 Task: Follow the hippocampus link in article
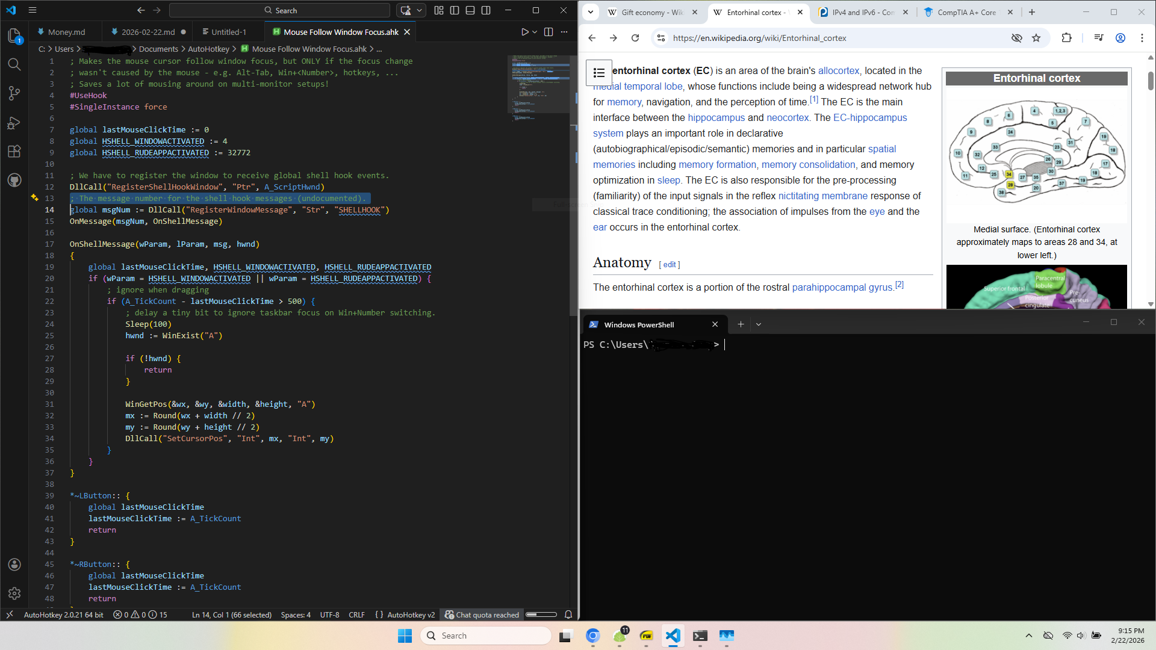coord(716,118)
